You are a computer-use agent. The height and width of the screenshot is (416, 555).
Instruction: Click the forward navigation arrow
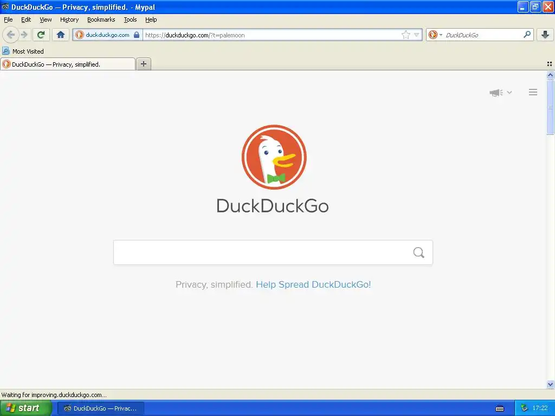[x=24, y=35]
